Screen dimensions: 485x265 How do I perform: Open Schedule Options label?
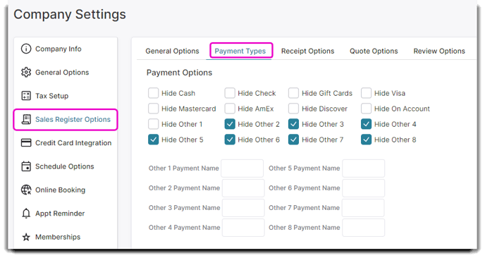coord(64,166)
